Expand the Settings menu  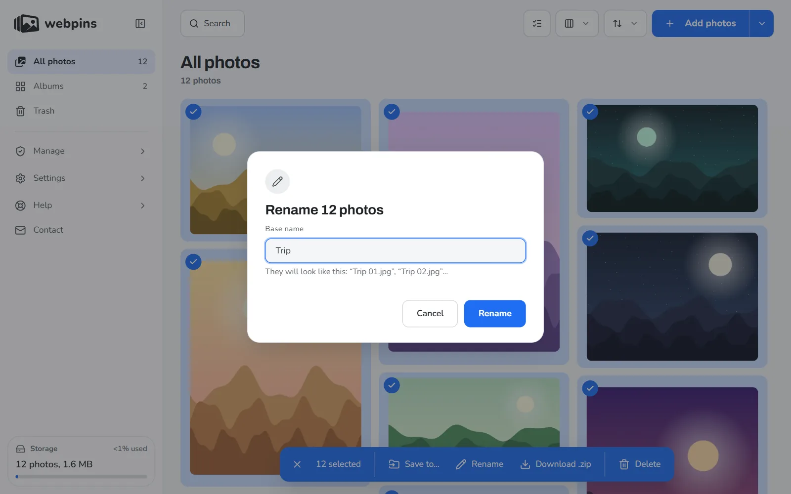(81, 178)
